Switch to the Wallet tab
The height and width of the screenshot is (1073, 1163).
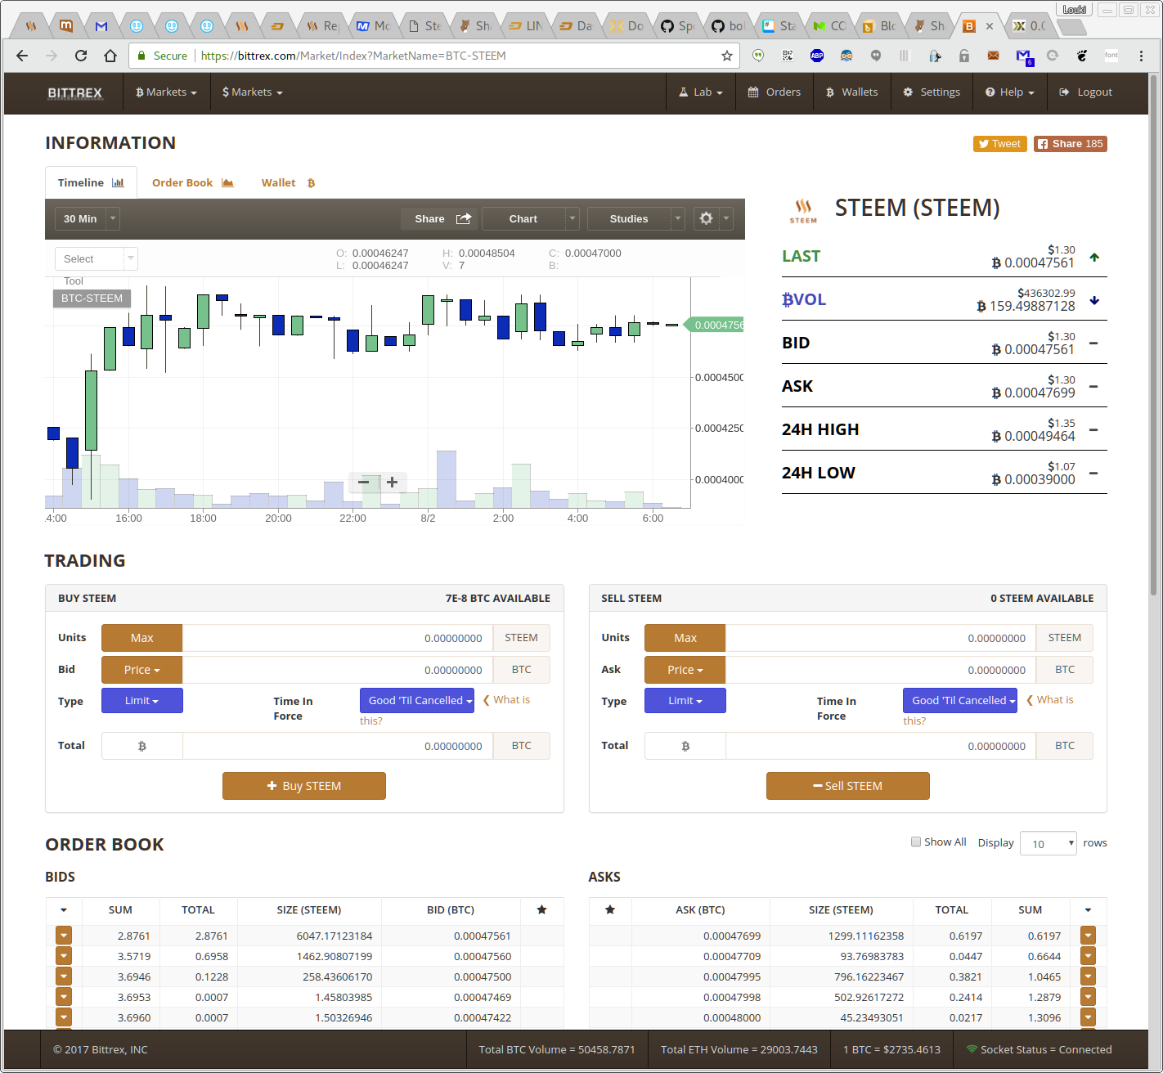pos(288,182)
